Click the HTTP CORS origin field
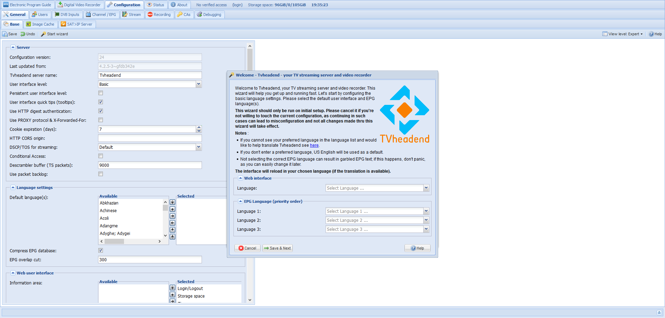Image resolution: width=665 pixels, height=318 pixels. pyautogui.click(x=150, y=138)
